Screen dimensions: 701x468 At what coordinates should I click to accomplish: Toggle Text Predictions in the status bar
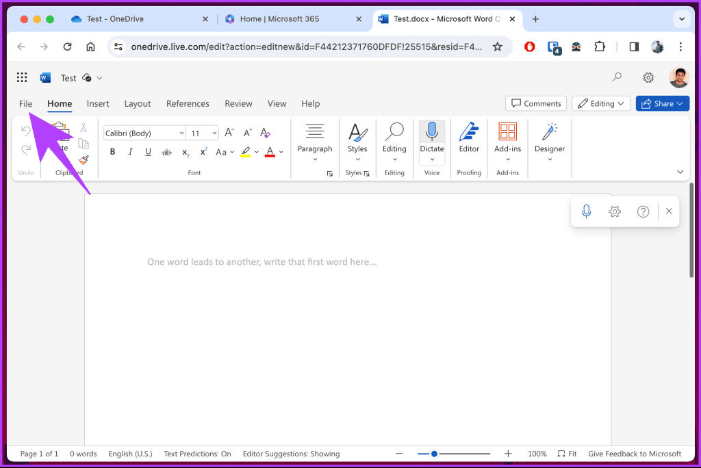coord(197,454)
